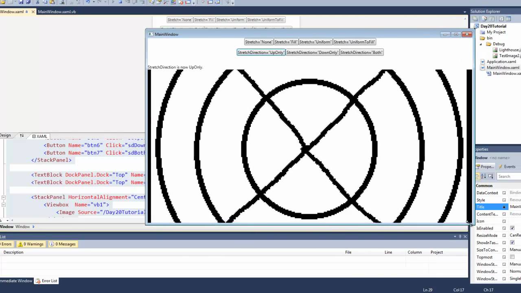521x293 pixels.
Task: Click the Undo arrow in toolbar
Action: pos(88,2)
